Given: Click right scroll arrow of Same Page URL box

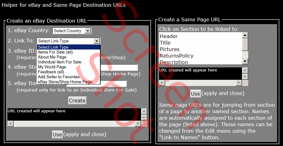Looking at the screenshot, I should point(239,83).
